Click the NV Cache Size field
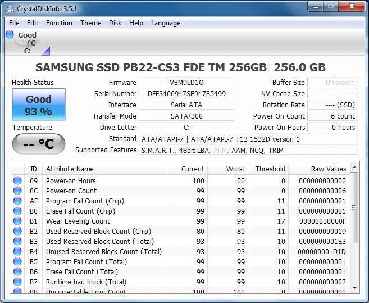Image resolution: width=369 pixels, height=303 pixels. (x=332, y=93)
